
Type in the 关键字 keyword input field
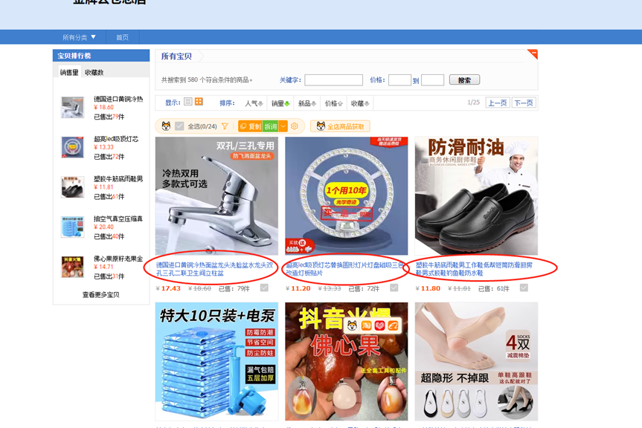click(333, 79)
